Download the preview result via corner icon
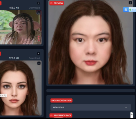The height and width of the screenshot is (119, 136). click(x=130, y=3)
